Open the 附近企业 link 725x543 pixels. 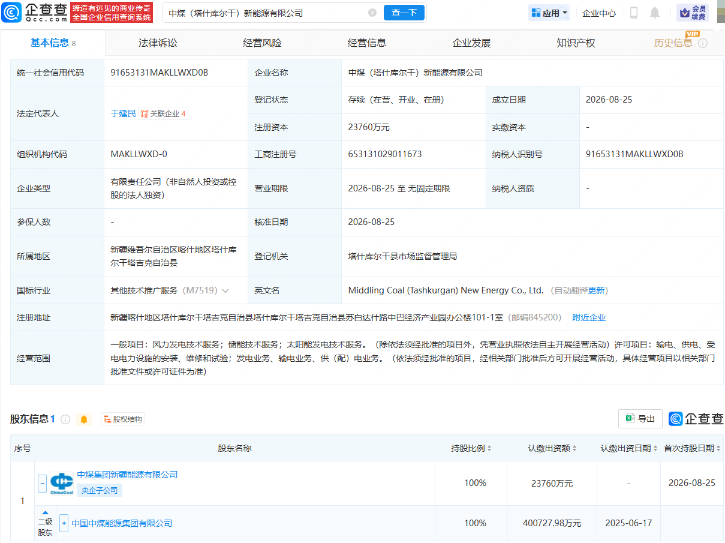point(589,317)
